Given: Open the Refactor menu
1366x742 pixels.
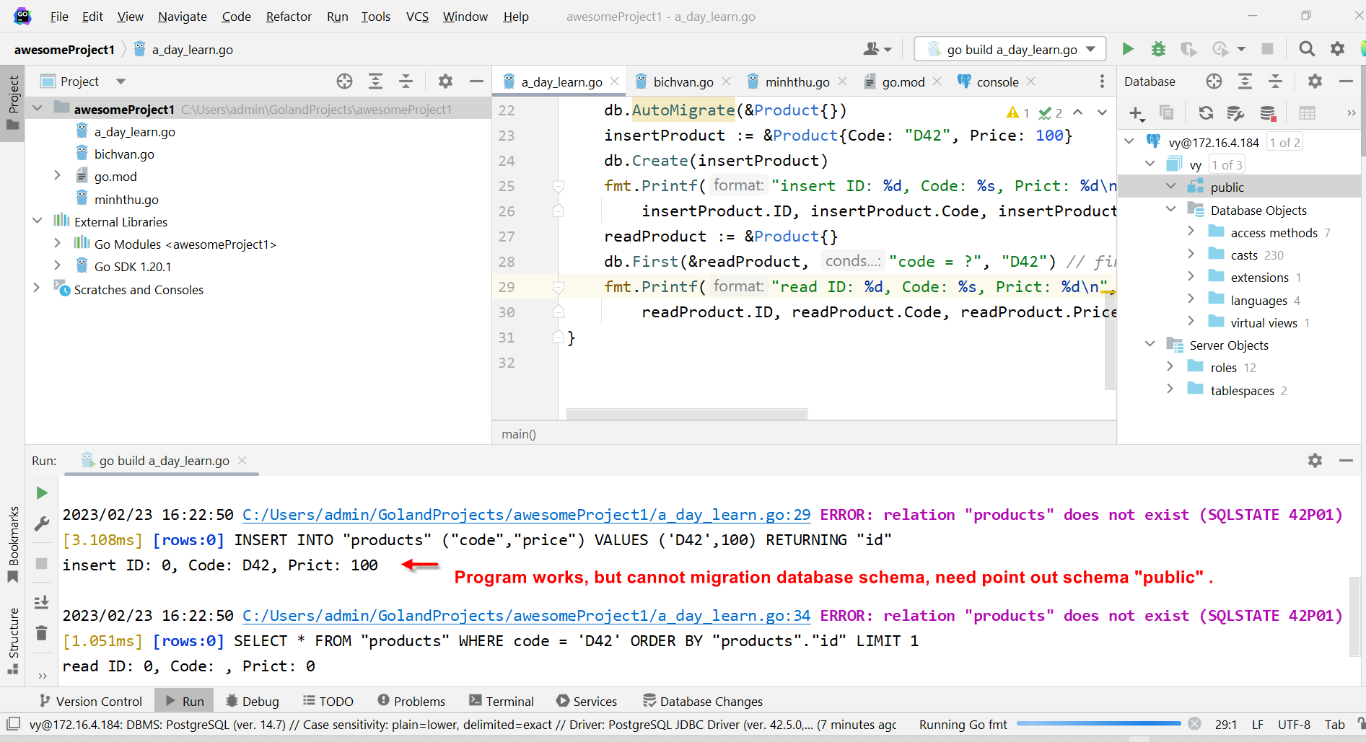Looking at the screenshot, I should pyautogui.click(x=288, y=16).
